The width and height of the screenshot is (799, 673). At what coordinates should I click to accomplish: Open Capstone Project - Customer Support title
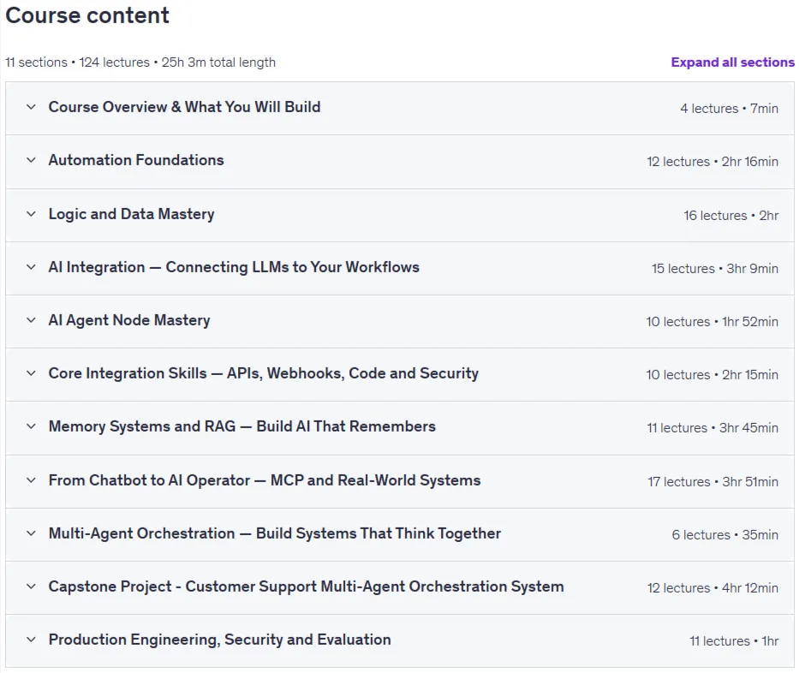[307, 586]
